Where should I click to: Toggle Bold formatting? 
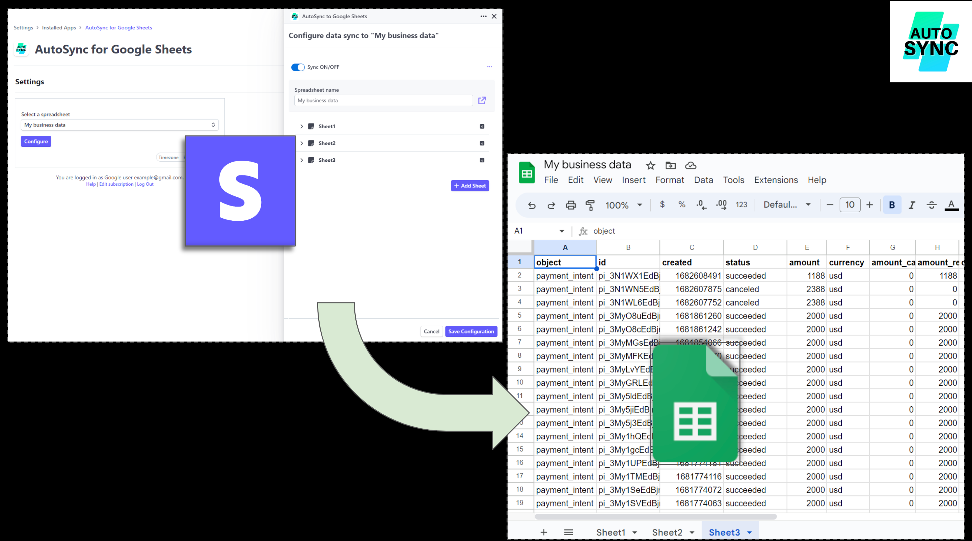click(892, 205)
